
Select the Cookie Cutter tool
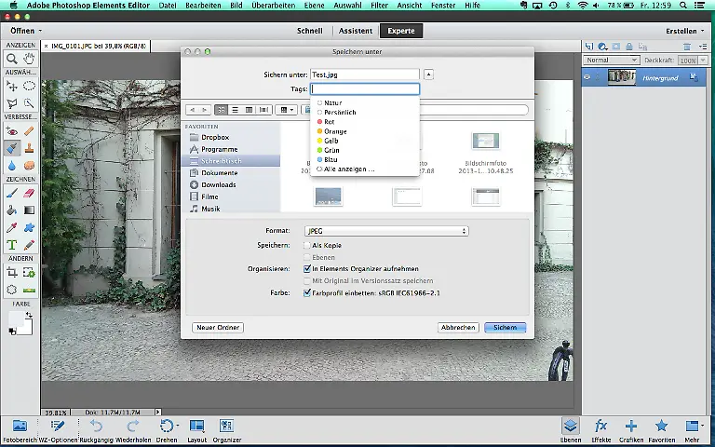(x=12, y=290)
